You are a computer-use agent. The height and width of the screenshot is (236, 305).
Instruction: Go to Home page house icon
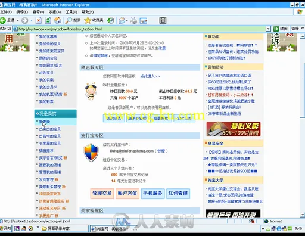pyautogui.click(x=58, y=20)
